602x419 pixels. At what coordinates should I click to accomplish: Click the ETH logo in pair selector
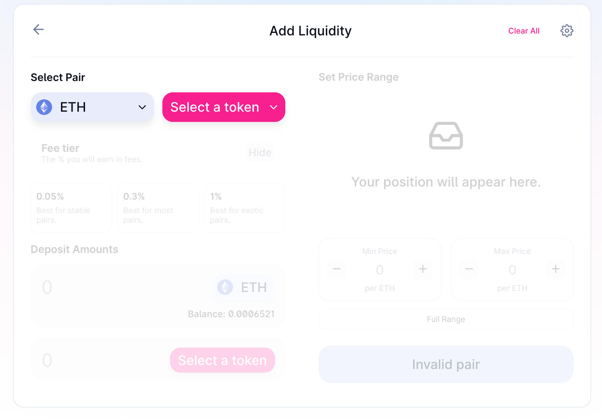(44, 107)
